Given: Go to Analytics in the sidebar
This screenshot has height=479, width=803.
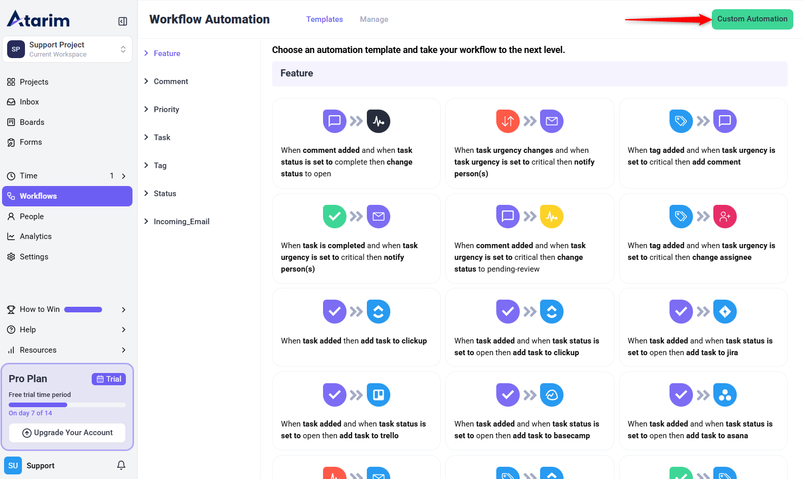Looking at the screenshot, I should (x=35, y=236).
